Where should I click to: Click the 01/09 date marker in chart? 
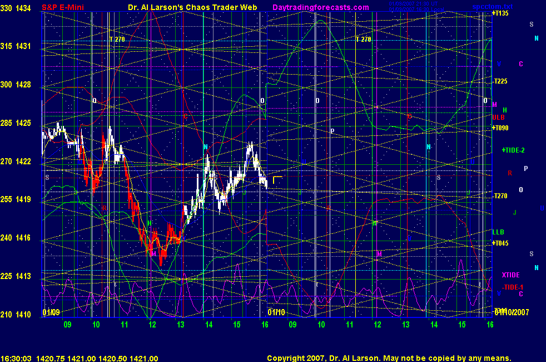click(x=51, y=312)
